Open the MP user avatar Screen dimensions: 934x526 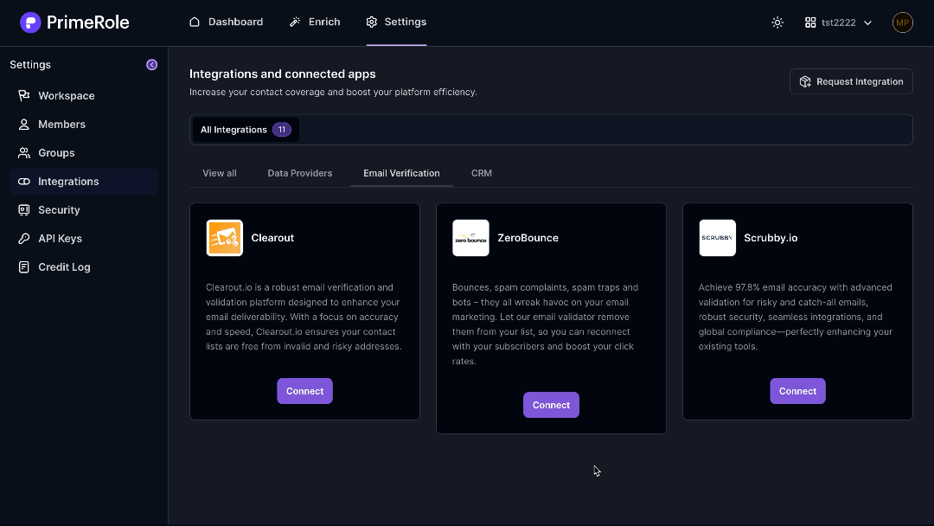(902, 22)
